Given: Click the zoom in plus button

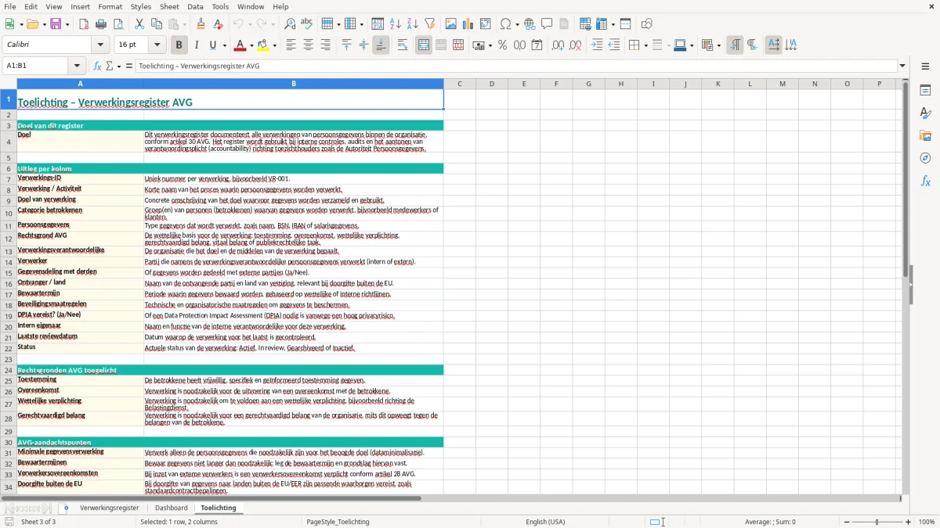Looking at the screenshot, I should pyautogui.click(x=909, y=522).
